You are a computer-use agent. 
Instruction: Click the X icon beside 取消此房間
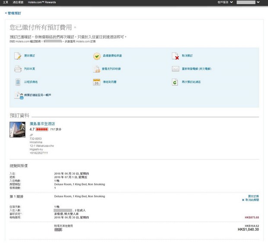[243, 200]
